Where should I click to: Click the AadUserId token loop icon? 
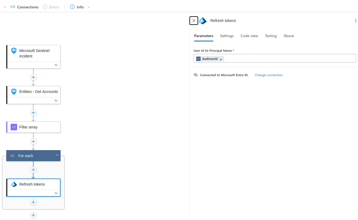click(198, 59)
